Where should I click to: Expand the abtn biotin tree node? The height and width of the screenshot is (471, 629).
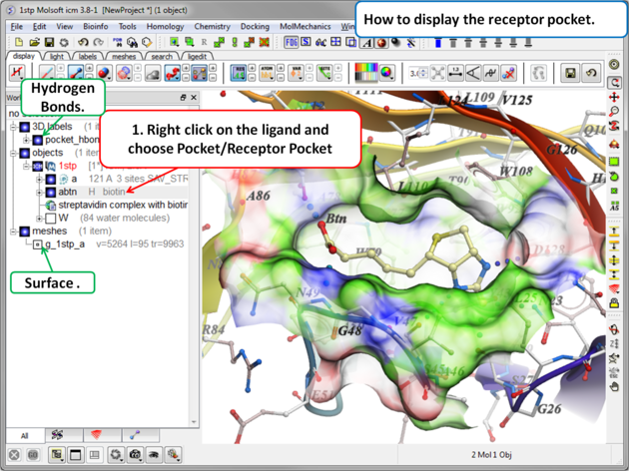pyautogui.click(x=39, y=193)
